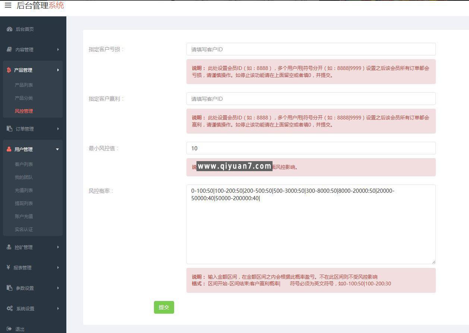The height and width of the screenshot is (333, 469).
Task: Click the 最小风控值 input field
Action: click(x=311, y=148)
